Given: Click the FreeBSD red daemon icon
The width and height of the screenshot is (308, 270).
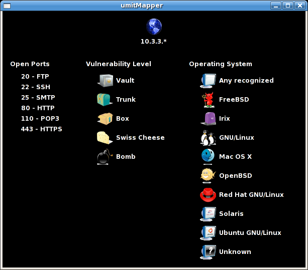Looking at the screenshot, I should [208, 100].
